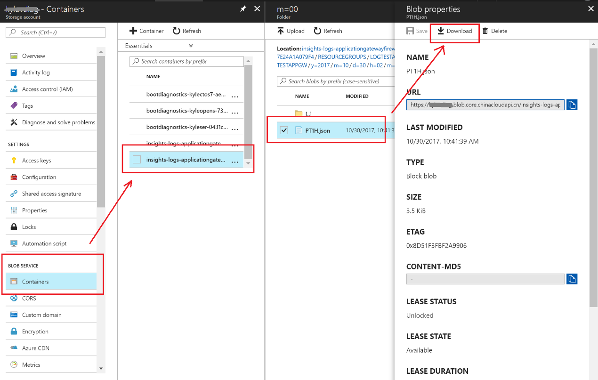598x380 pixels.
Task: Open the Activity log menu item
Action: click(36, 73)
